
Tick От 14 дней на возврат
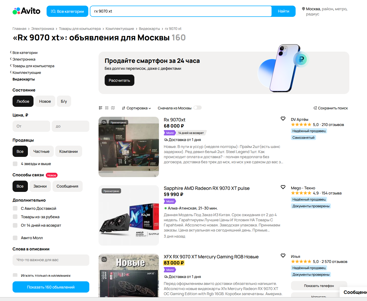coord(15,225)
